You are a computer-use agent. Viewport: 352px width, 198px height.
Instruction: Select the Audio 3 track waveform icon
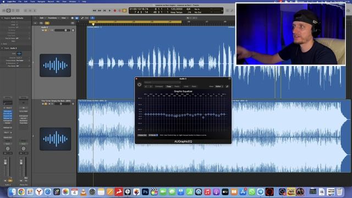pos(55,65)
